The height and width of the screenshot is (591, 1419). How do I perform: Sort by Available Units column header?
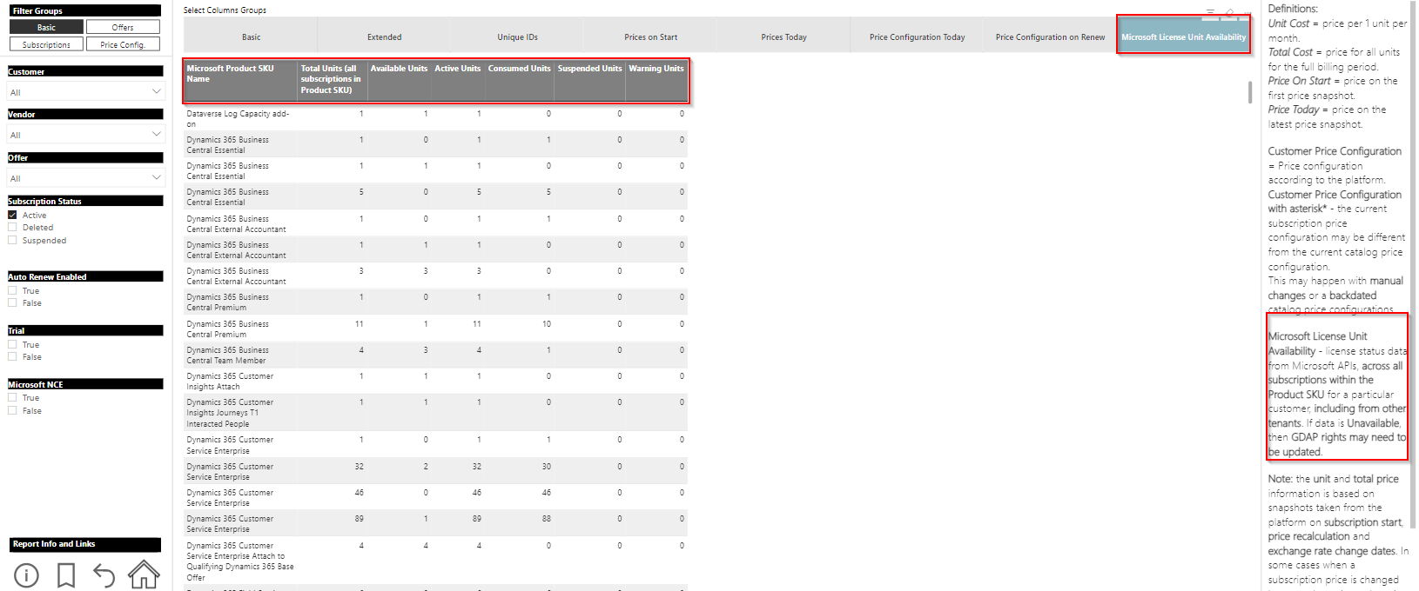tap(399, 80)
